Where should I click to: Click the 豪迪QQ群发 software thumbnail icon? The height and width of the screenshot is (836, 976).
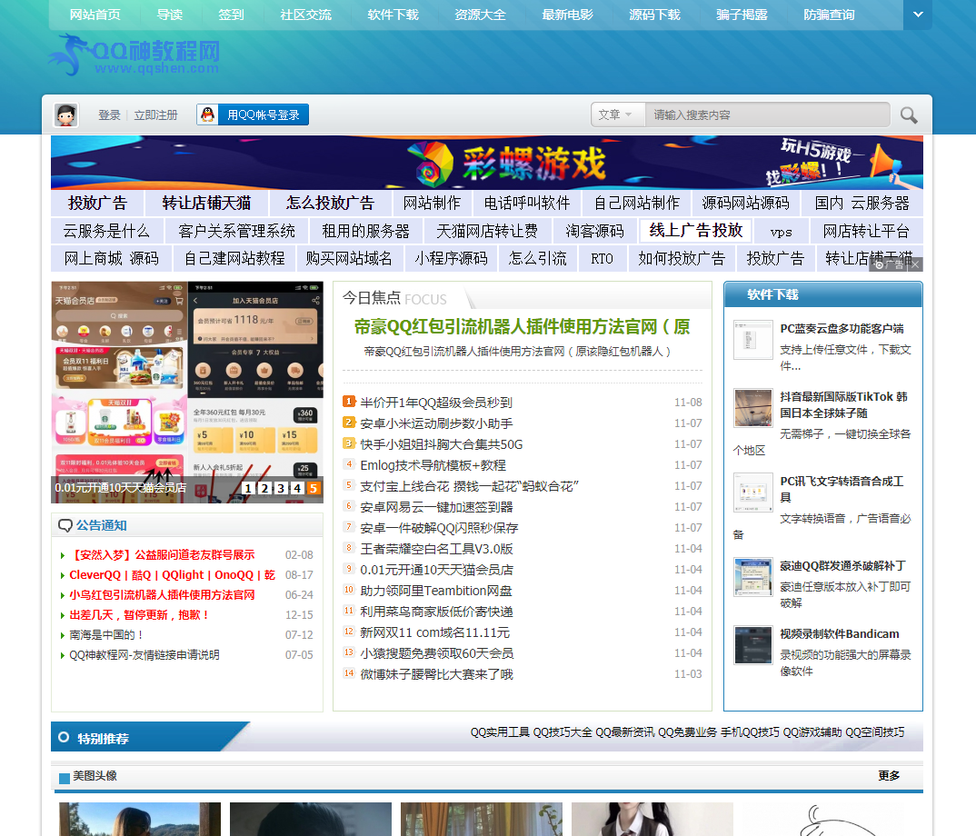[752, 577]
